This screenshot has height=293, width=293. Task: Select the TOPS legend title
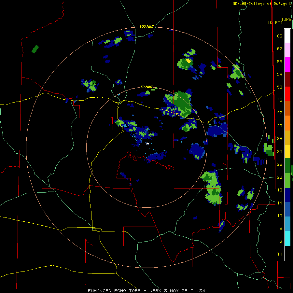tap(286, 19)
